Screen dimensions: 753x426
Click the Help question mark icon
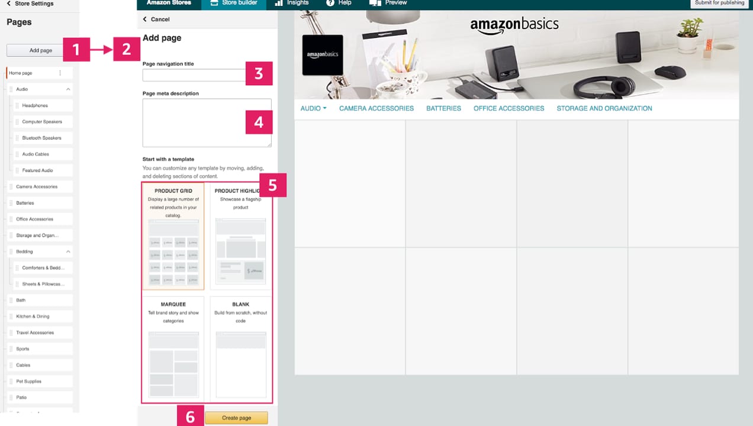point(330,3)
